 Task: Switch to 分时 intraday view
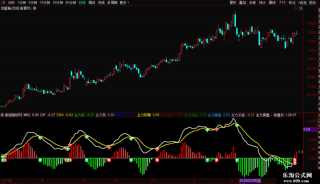[x=11, y=3]
